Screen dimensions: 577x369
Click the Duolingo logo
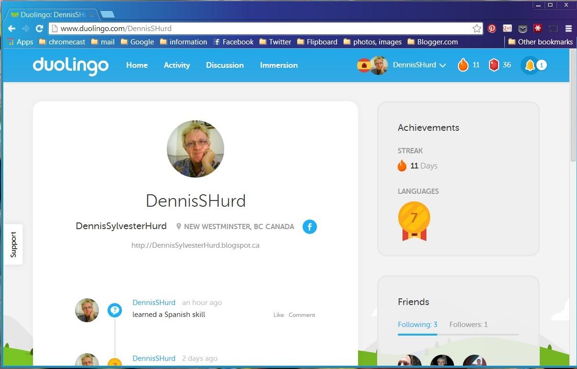tap(70, 66)
